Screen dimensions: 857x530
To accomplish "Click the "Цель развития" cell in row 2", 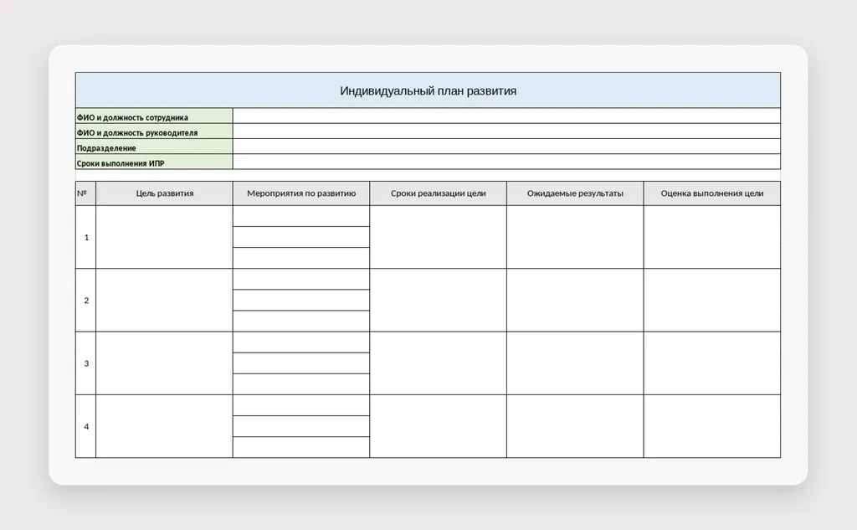I will (x=165, y=300).
